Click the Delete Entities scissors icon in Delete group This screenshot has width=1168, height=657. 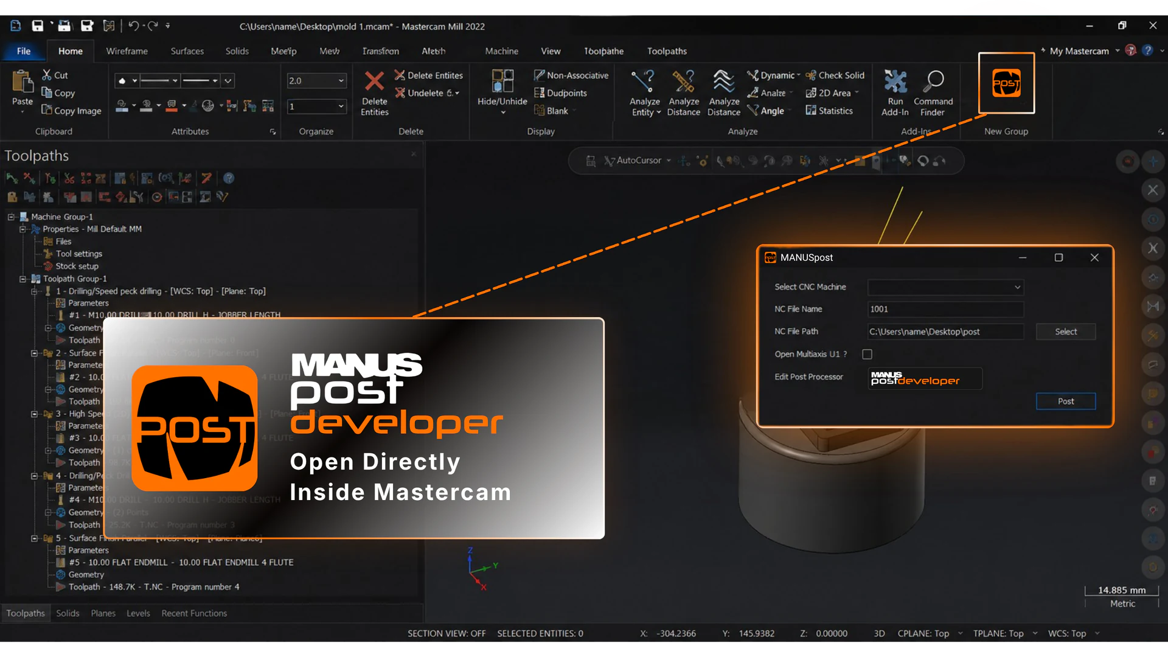[400, 75]
